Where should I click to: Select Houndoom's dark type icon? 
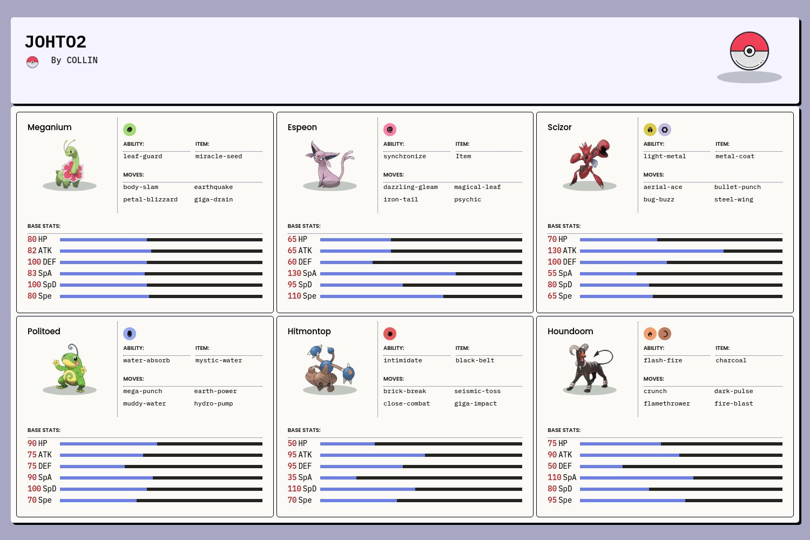pos(665,334)
